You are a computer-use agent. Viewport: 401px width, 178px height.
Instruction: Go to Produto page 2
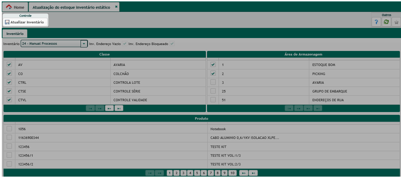(176, 173)
